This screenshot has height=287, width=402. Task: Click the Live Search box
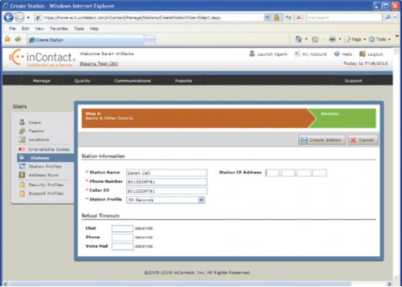coord(344,17)
